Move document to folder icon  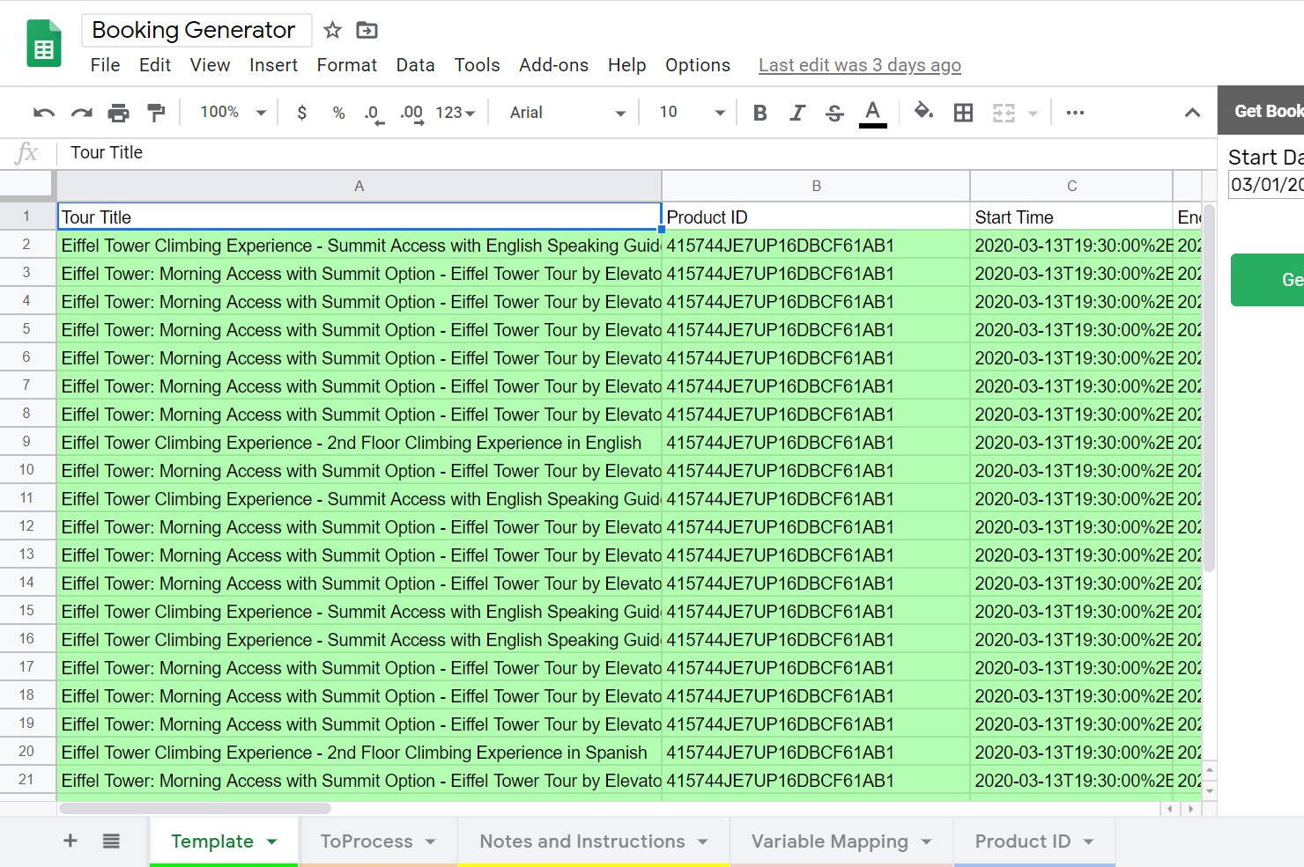coord(367,31)
